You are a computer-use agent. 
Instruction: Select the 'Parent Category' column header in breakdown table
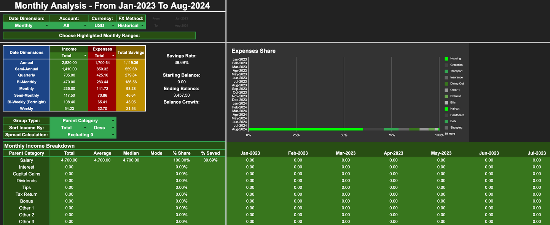[x=26, y=153]
